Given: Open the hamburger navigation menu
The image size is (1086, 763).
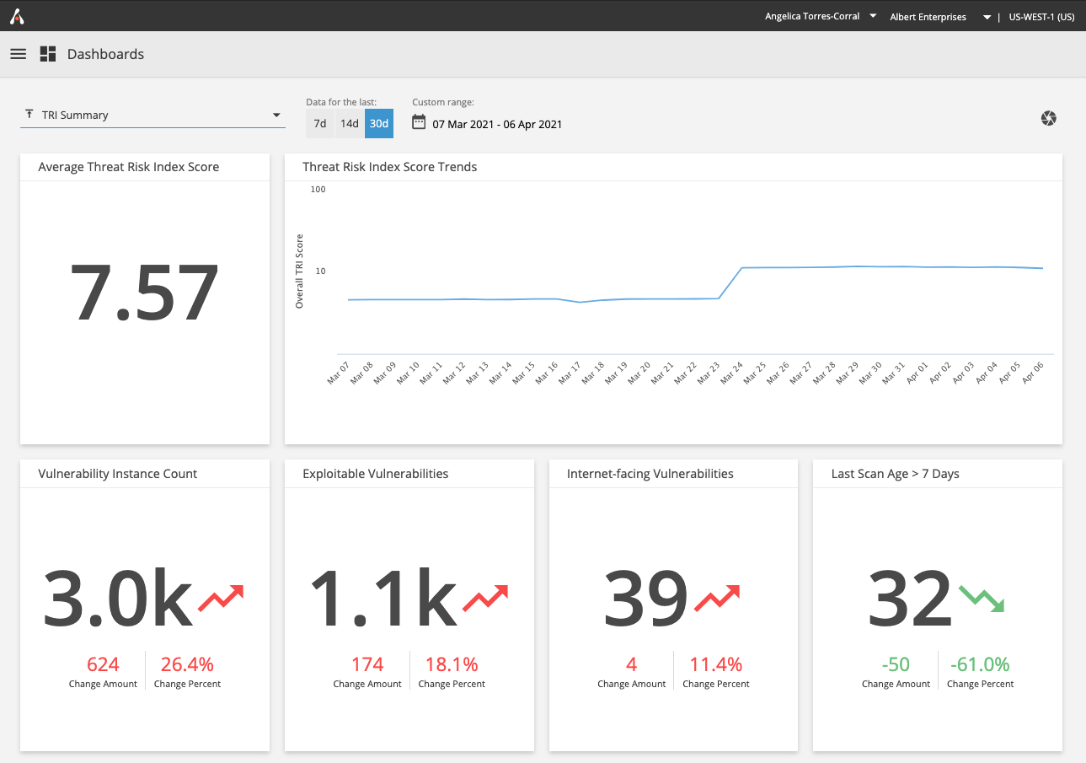Looking at the screenshot, I should pyautogui.click(x=18, y=53).
